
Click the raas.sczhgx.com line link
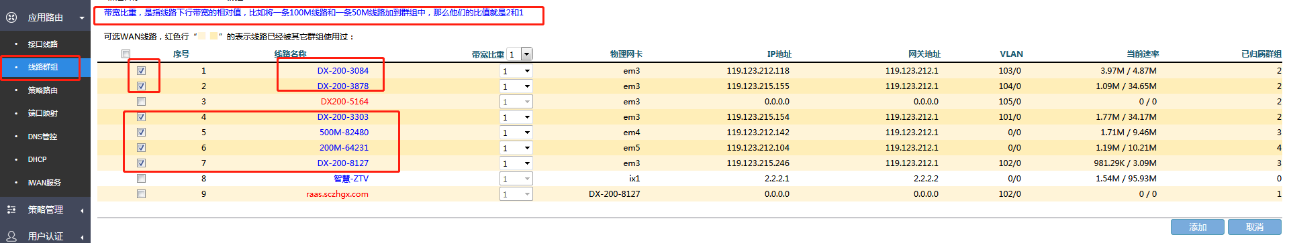click(x=337, y=194)
